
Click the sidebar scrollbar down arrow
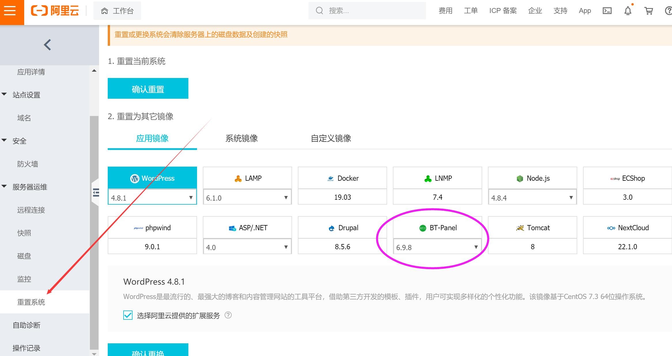click(x=94, y=354)
